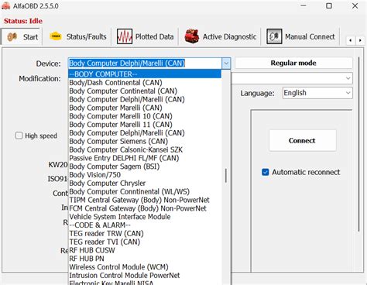The height and width of the screenshot is (285, 367).
Task: Click the AlfaOBD title bar app icon
Action: pyautogui.click(x=5, y=6)
